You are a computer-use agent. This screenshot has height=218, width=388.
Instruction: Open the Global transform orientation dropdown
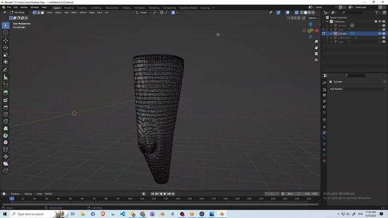tap(143, 12)
